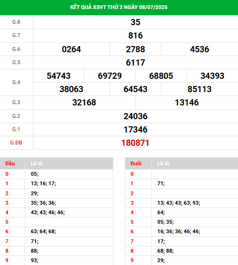Select G.3 number 13146

click(x=187, y=103)
